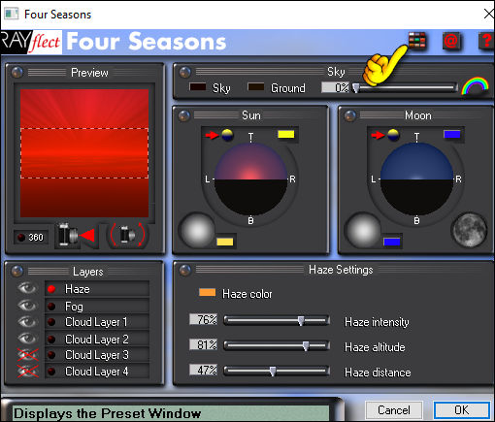Click the Layers panel header orb
The image size is (495, 422).
17,271
